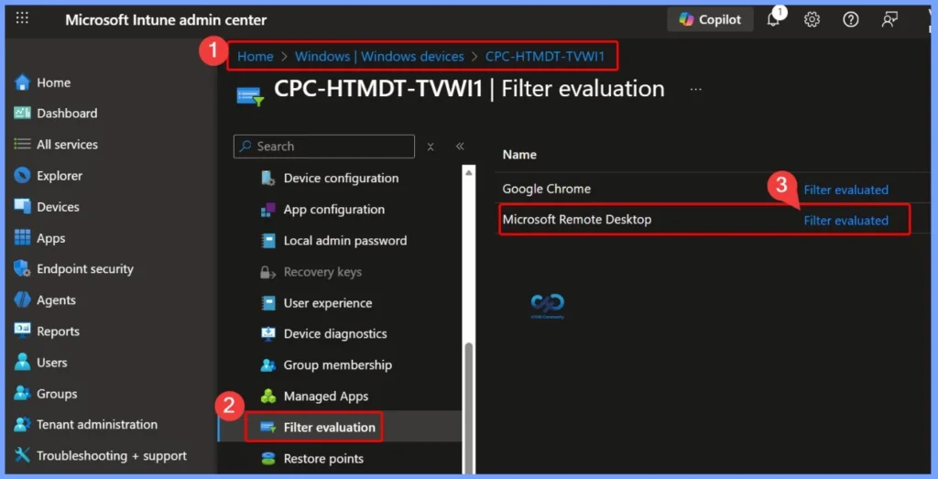Open the feedback person icon

[x=889, y=20]
